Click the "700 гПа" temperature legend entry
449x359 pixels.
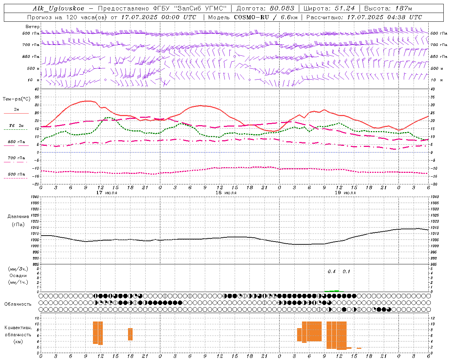[16, 158]
